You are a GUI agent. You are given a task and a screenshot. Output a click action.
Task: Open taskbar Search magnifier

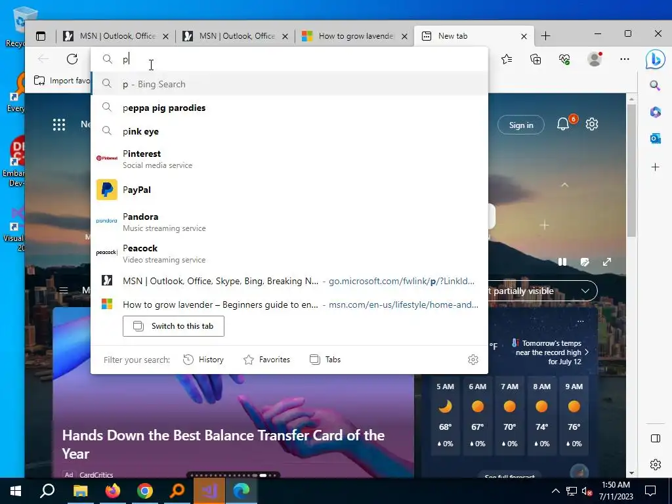tap(47, 491)
